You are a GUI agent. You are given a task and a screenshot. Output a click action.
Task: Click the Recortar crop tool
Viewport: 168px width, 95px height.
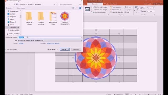tap(136, 9)
